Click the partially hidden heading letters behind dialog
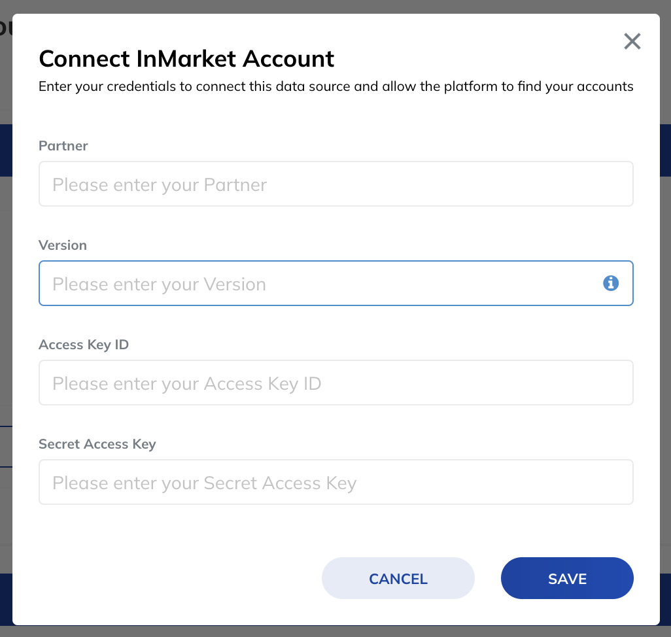The width and height of the screenshot is (671, 637). [6, 28]
